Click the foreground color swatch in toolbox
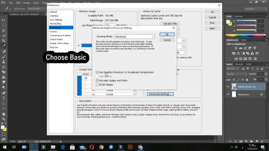The width and height of the screenshot is (269, 151). [3, 127]
